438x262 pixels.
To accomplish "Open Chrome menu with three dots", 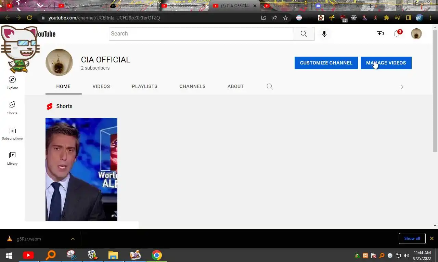I will point(431,18).
